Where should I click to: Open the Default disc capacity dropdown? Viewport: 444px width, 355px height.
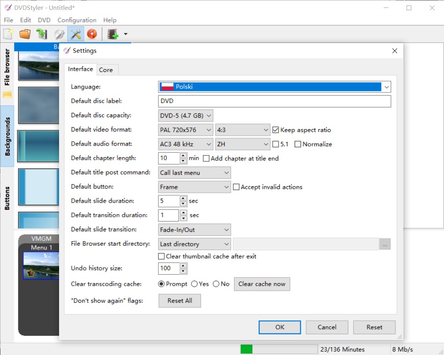pyautogui.click(x=186, y=116)
